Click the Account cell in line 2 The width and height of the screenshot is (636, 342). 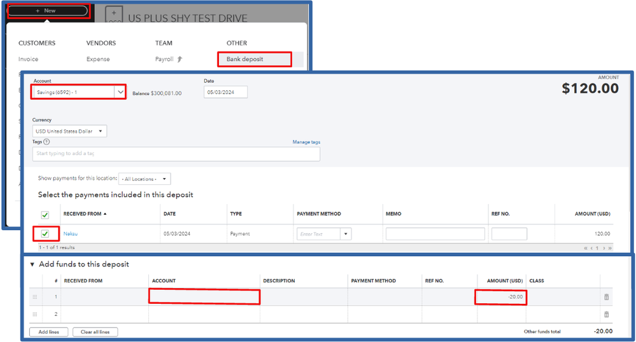[204, 314]
